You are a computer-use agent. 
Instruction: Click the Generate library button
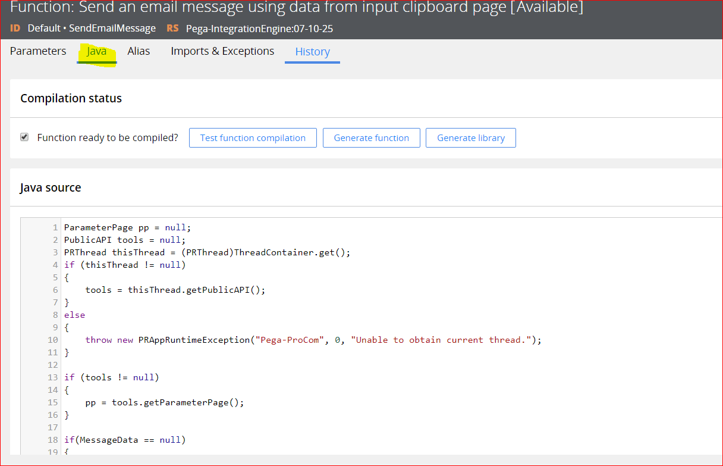(470, 137)
